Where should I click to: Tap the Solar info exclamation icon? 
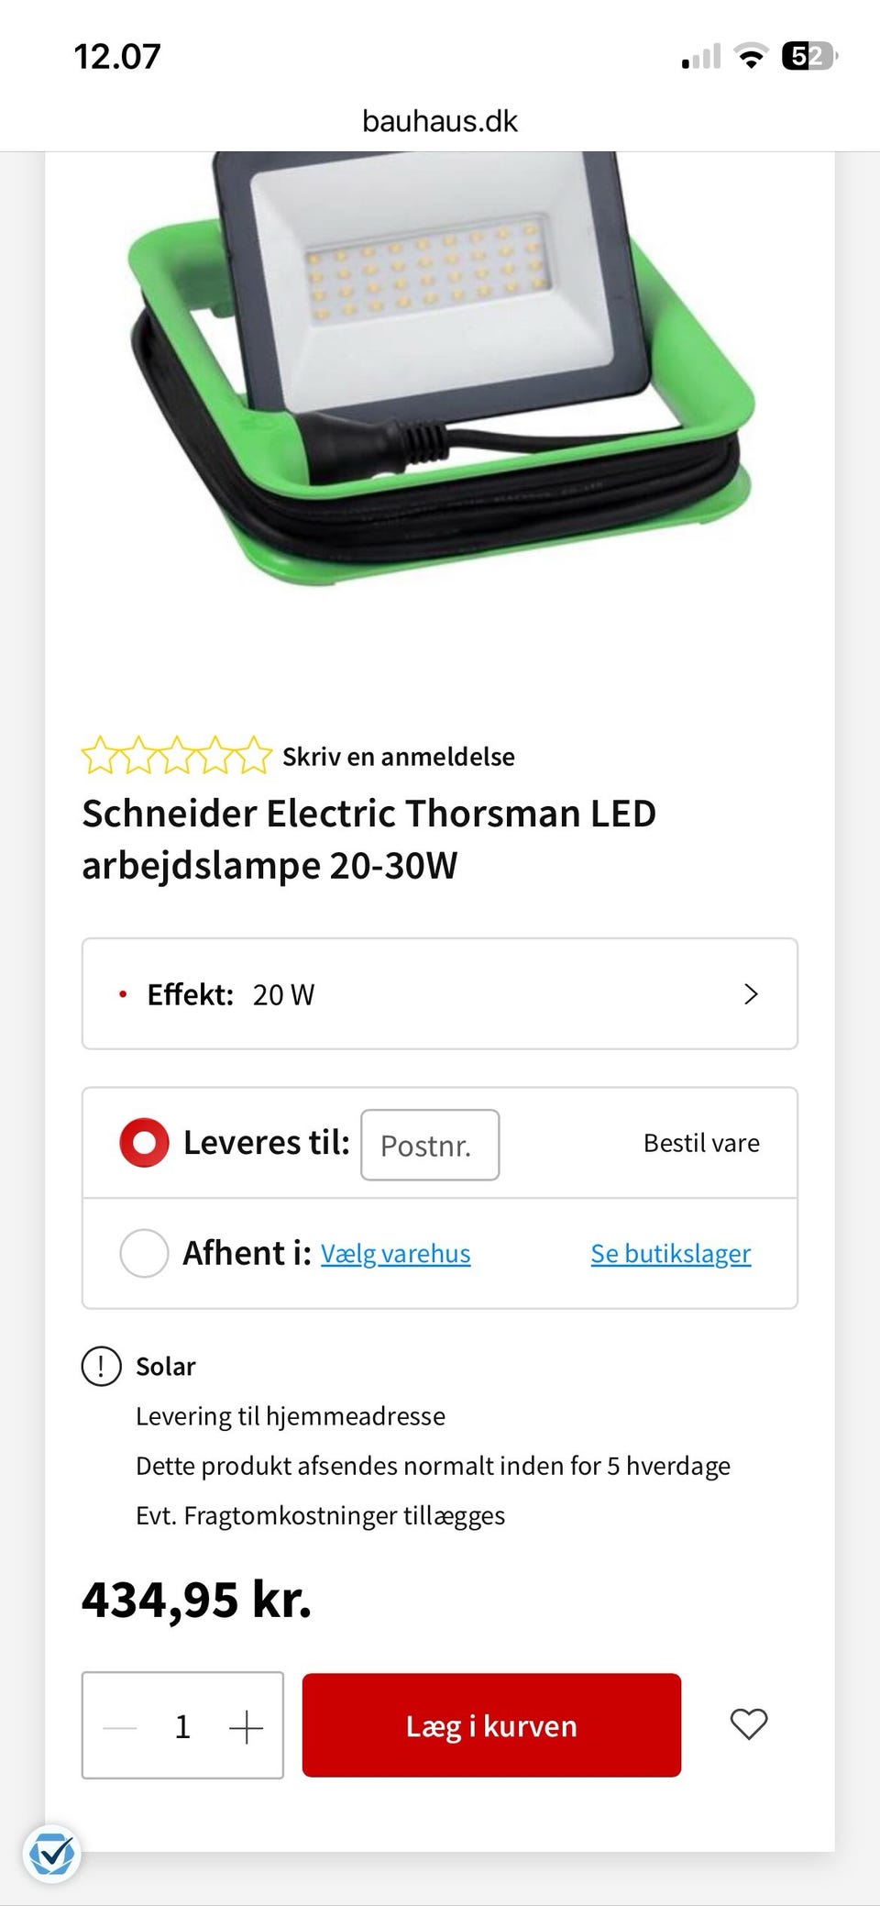click(x=101, y=1366)
